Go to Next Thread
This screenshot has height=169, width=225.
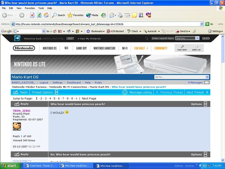click(x=197, y=92)
